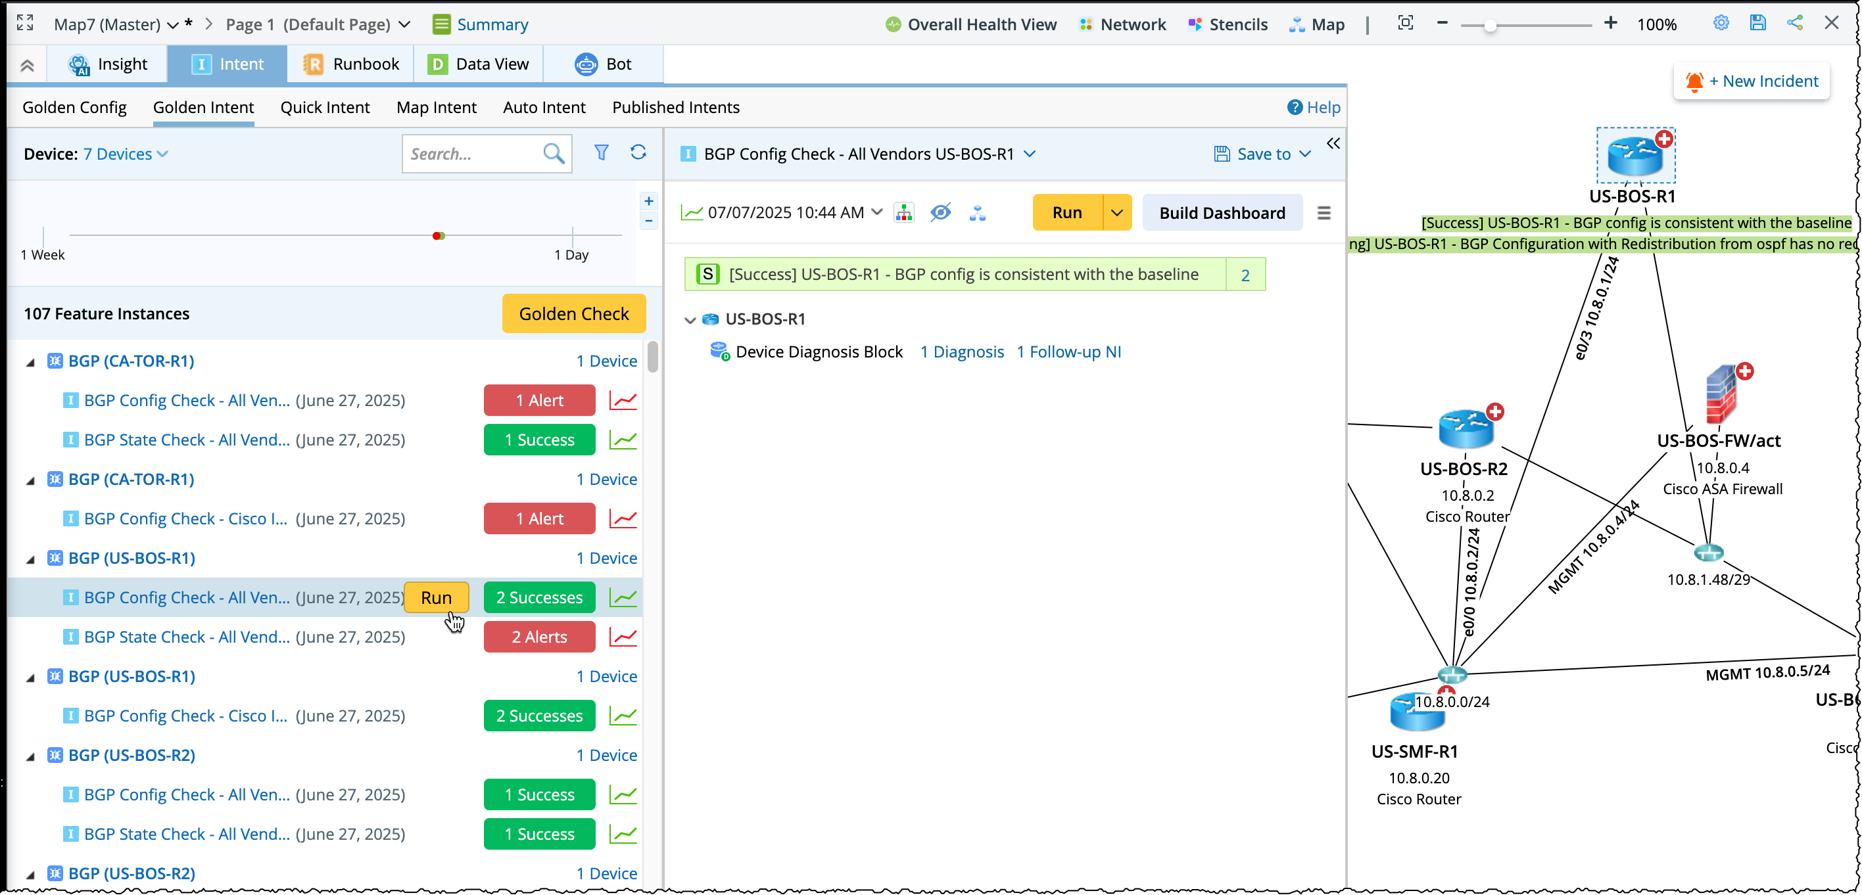Open the dropdown arrow next to Run
This screenshot has height=895, width=1862.
[1117, 212]
